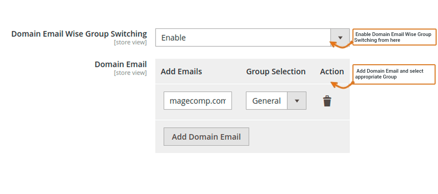
Task: Expand the General group arrow button
Action: tap(297, 101)
